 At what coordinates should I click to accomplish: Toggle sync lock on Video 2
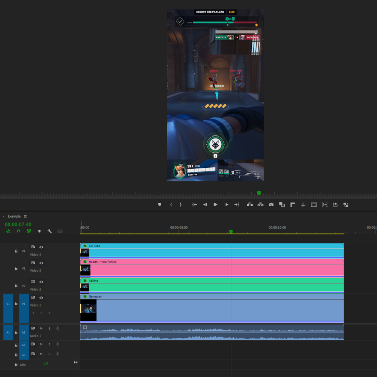tap(33, 282)
